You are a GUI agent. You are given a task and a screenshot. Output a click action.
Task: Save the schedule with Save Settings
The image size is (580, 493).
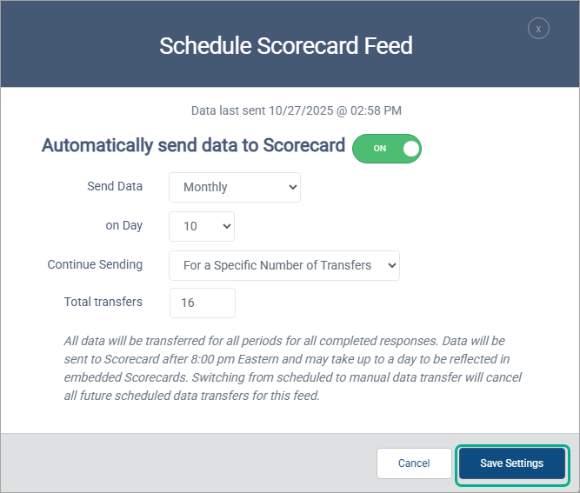click(511, 463)
